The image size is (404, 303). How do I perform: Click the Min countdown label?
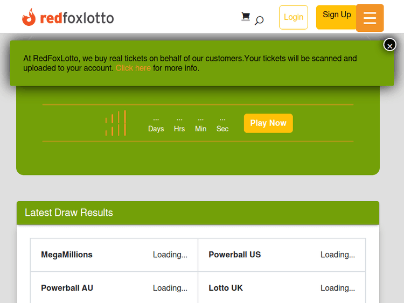click(x=201, y=129)
